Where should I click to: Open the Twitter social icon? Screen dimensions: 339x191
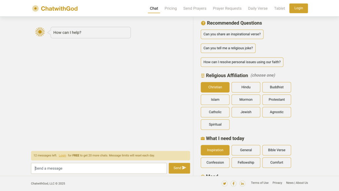point(224,183)
